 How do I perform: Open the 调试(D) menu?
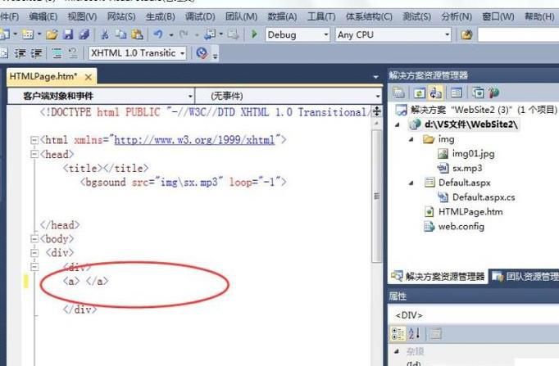point(198,16)
